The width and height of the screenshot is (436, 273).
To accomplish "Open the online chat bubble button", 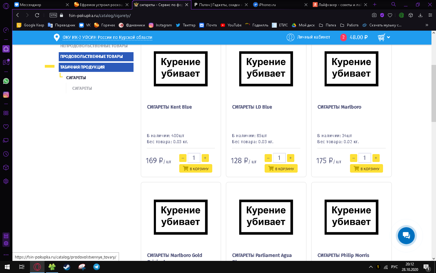I will pos(406,236).
